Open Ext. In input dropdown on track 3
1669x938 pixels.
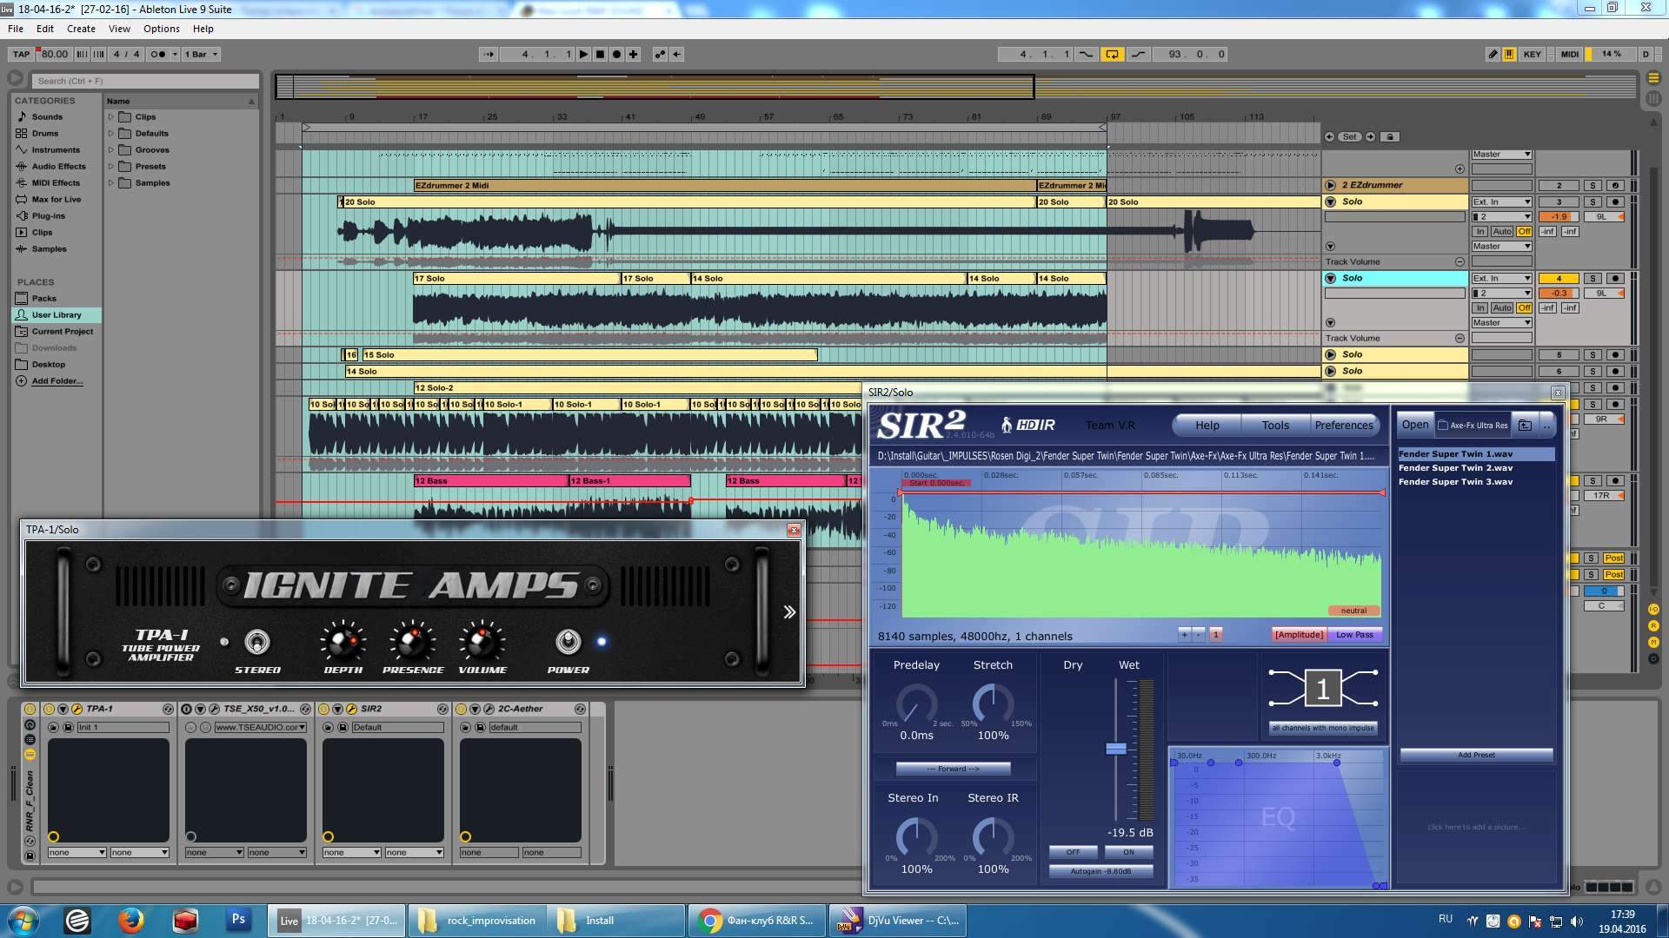point(1501,201)
